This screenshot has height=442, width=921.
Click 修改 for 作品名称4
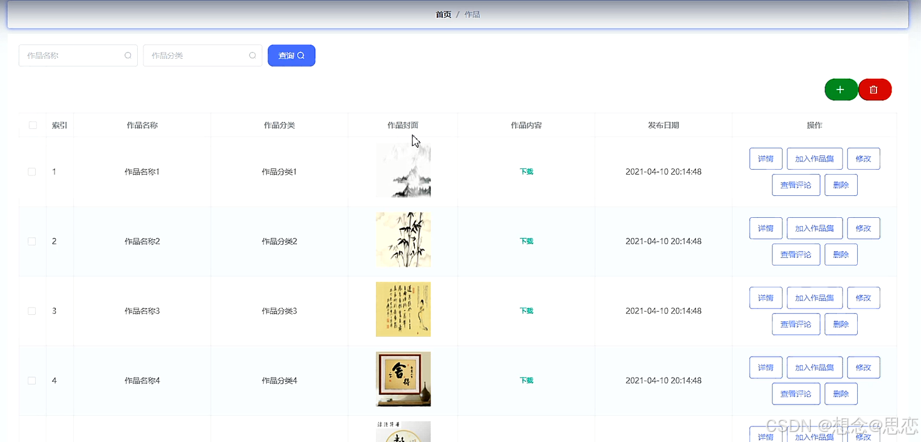click(x=863, y=367)
